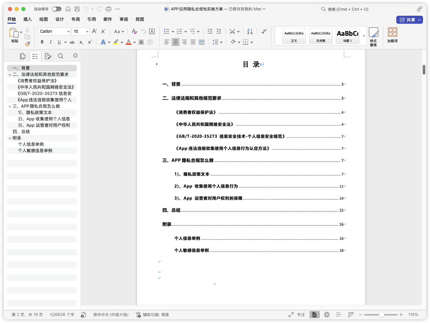Toggle bold formatting
430x323 pixels.
click(x=42, y=42)
